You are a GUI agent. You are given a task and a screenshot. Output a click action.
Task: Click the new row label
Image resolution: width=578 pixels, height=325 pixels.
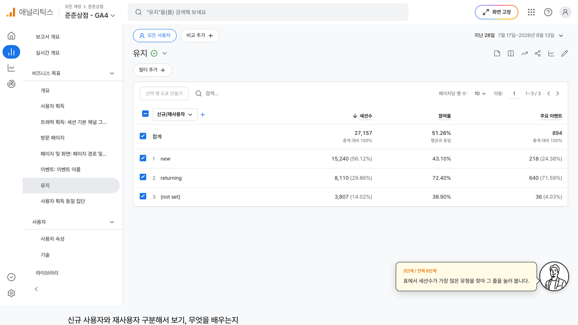point(165,159)
